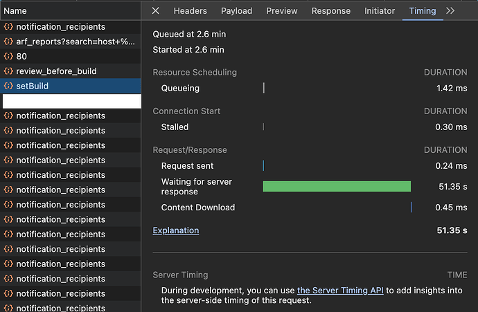Click the Server Timing section heading
Screen dimensions: 478x312
(x=181, y=275)
